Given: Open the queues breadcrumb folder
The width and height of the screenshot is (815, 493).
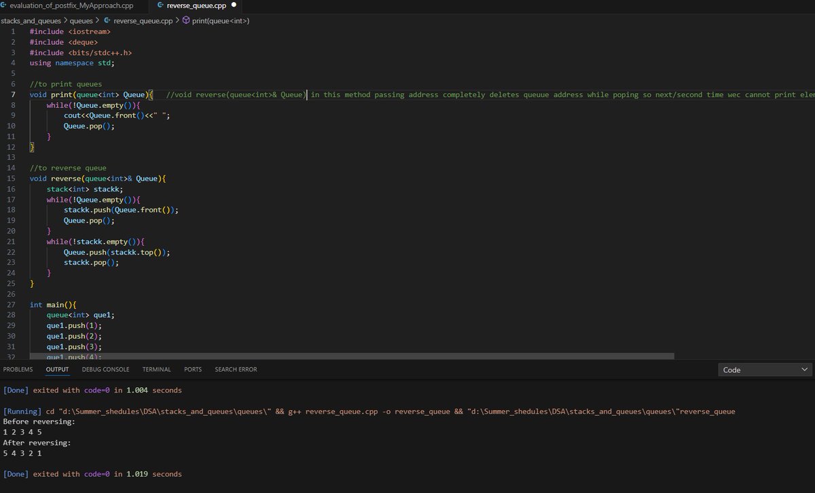Looking at the screenshot, I should tap(81, 20).
